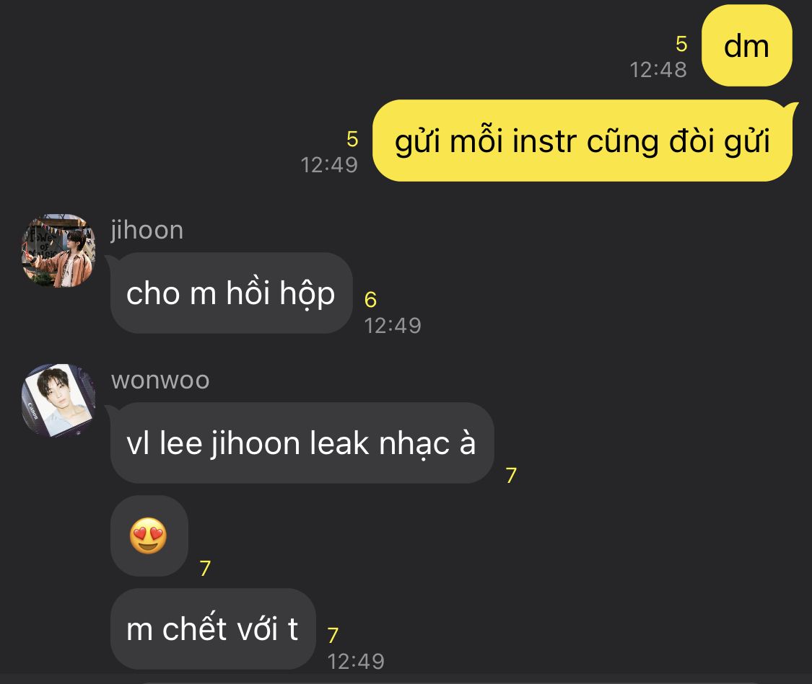Tap 12:49 timestamp under "m chết với t"
Screen dimensions: 812x684
click(357, 661)
